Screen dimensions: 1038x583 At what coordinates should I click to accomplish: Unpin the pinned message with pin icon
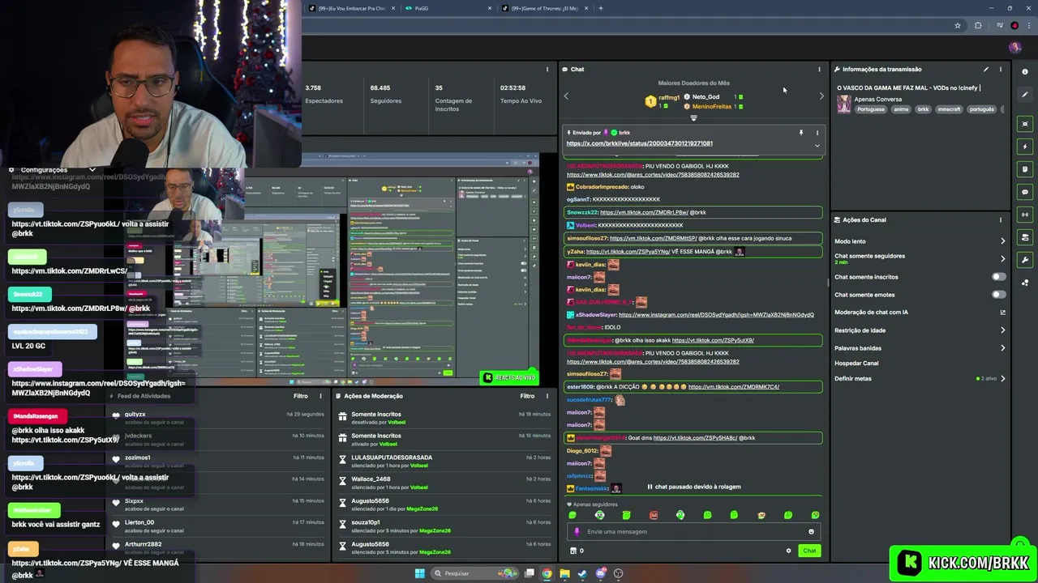click(x=801, y=132)
